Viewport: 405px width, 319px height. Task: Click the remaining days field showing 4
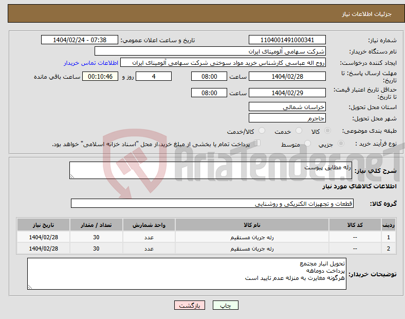154,76
